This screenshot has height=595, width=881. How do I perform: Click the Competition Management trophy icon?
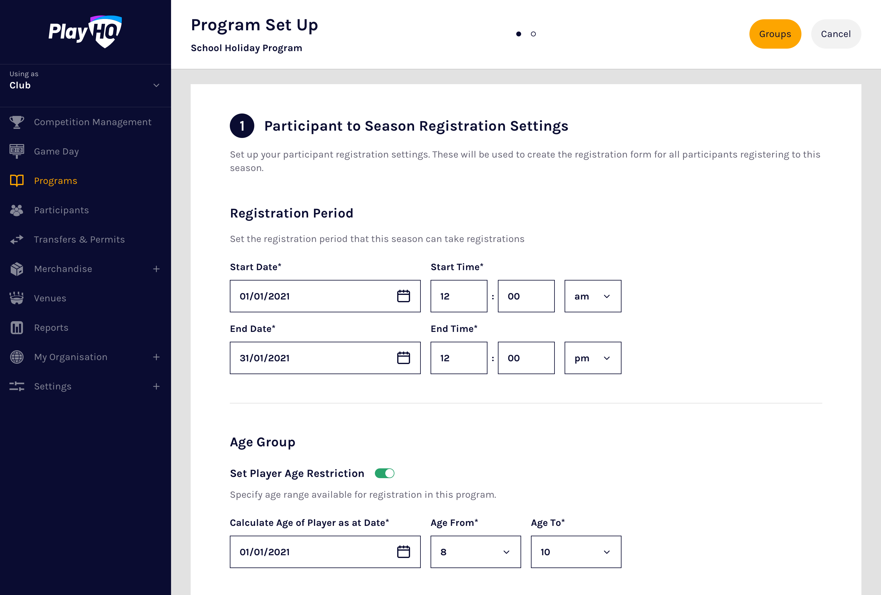coord(17,122)
